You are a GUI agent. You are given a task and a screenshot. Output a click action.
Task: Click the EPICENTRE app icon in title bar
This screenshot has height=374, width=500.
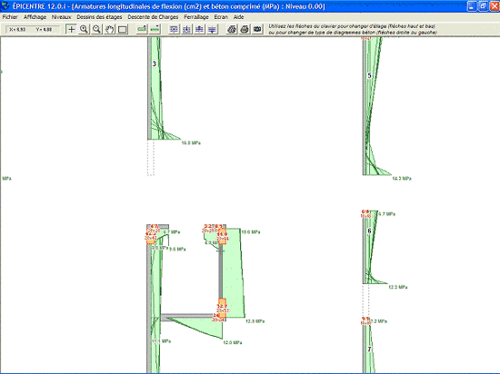(x=5, y=5)
